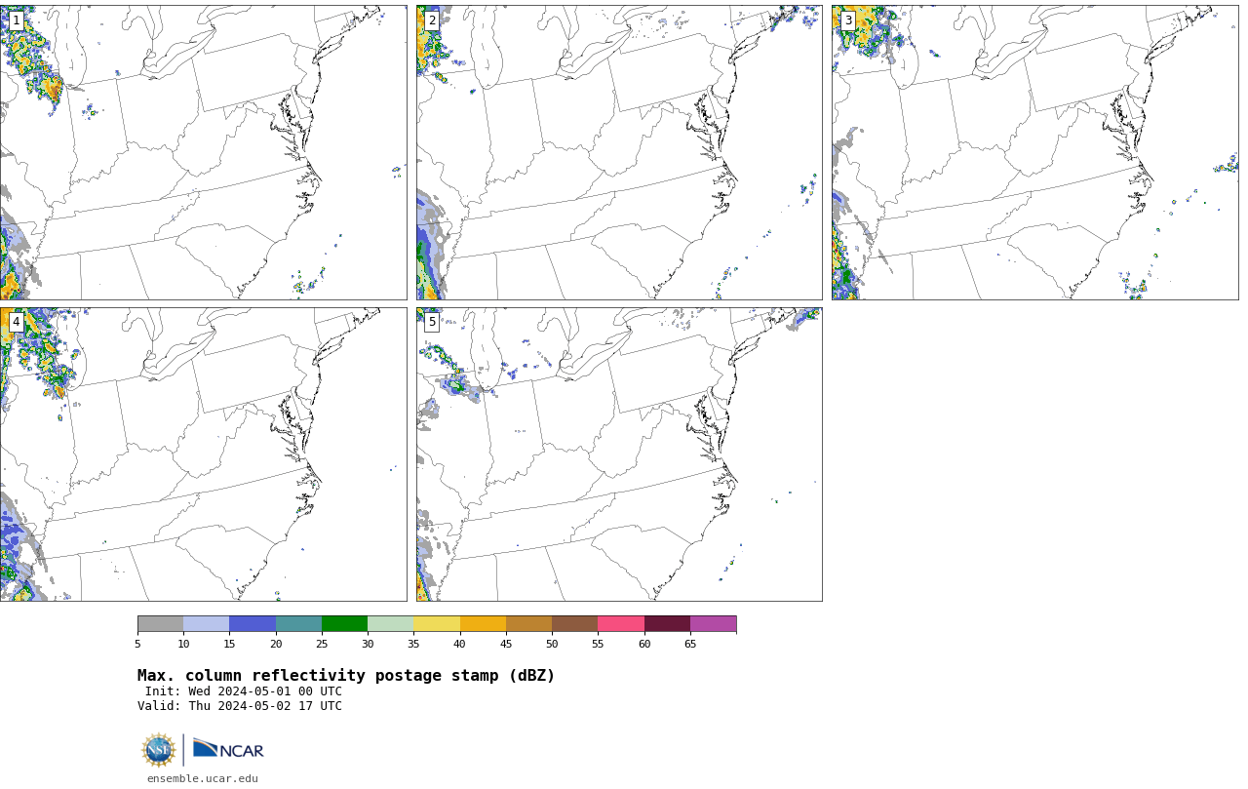
Task: Click the light lavender 10-15 dBZ swatch
Action: (x=206, y=624)
